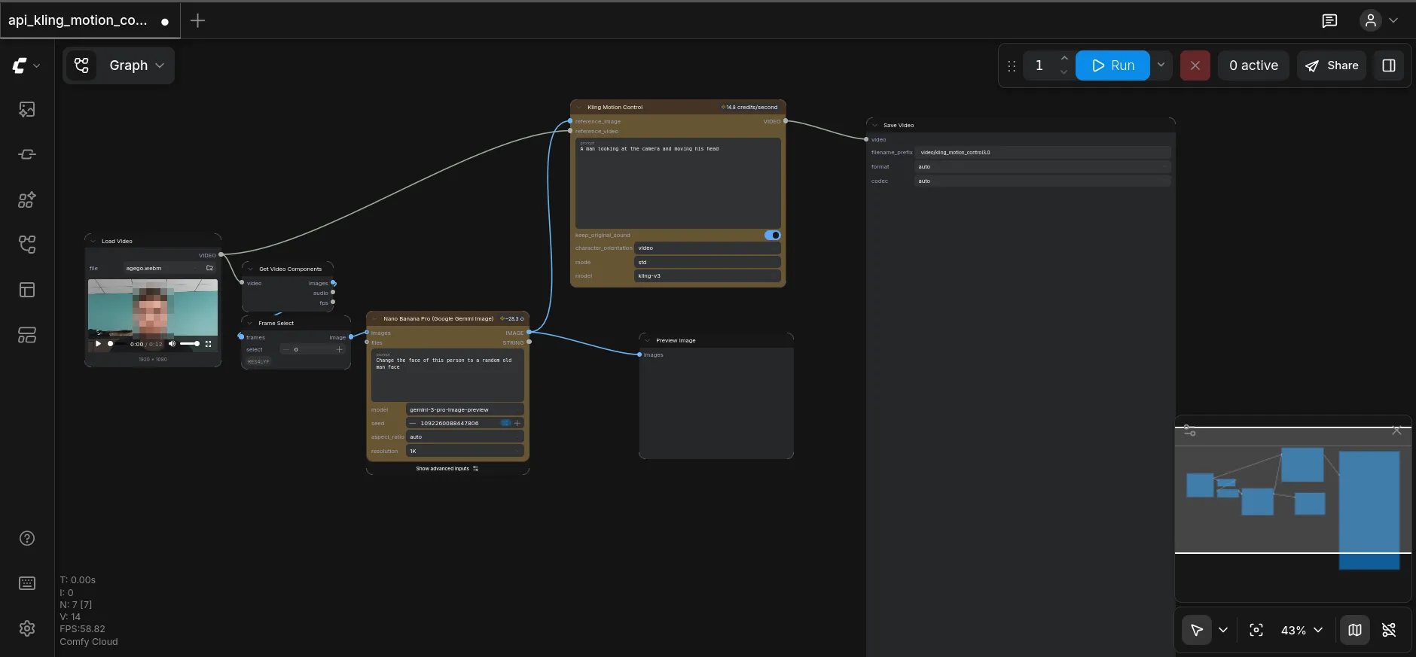The height and width of the screenshot is (657, 1416).
Task: Open the 43% zoom level dropdown
Action: pyautogui.click(x=1302, y=630)
